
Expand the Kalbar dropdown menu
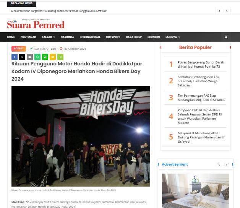(x=48, y=37)
